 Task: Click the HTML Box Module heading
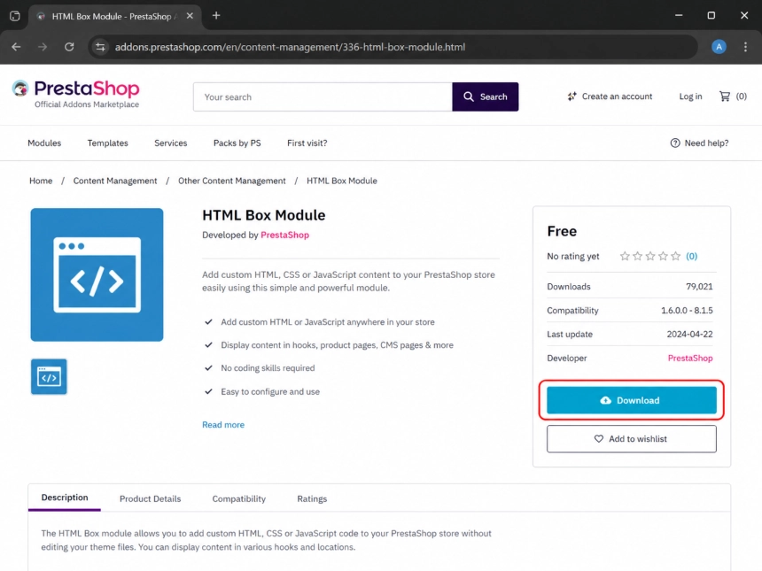(x=264, y=215)
